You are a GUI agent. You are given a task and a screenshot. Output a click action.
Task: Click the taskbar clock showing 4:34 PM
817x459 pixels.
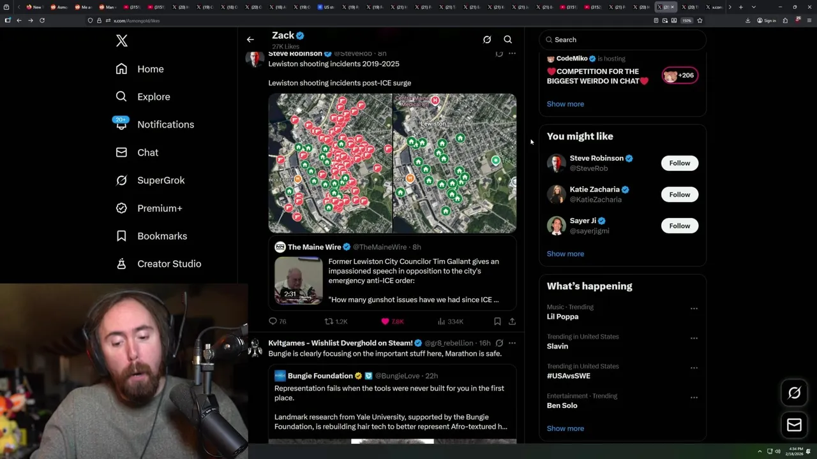(x=795, y=451)
